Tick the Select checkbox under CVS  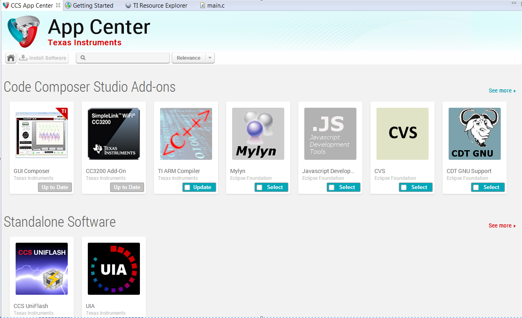[404, 187]
